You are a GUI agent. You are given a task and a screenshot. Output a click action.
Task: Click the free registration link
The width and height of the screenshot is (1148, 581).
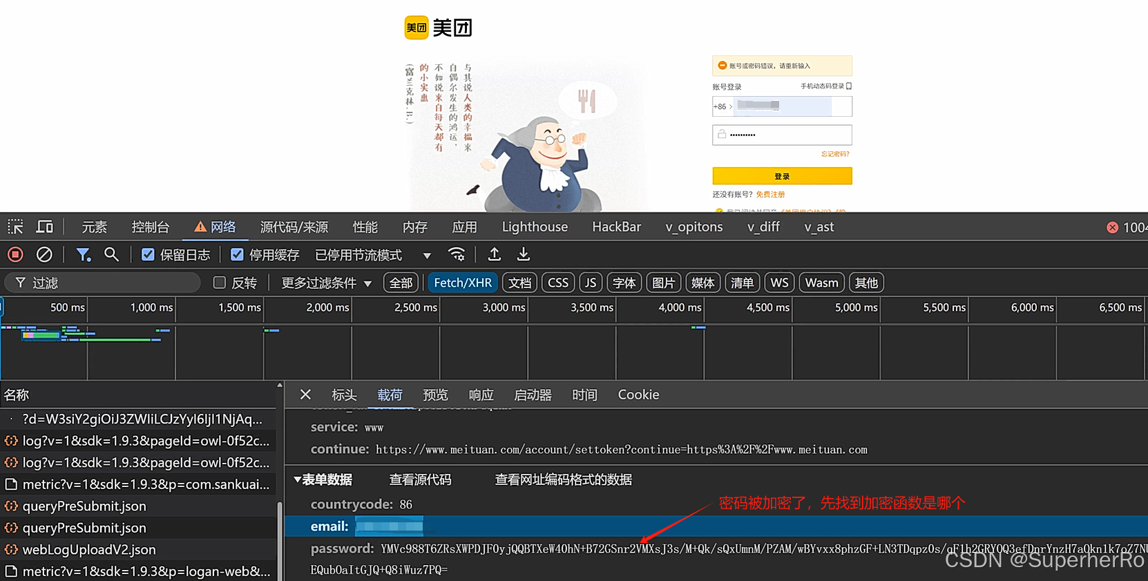[770, 195]
